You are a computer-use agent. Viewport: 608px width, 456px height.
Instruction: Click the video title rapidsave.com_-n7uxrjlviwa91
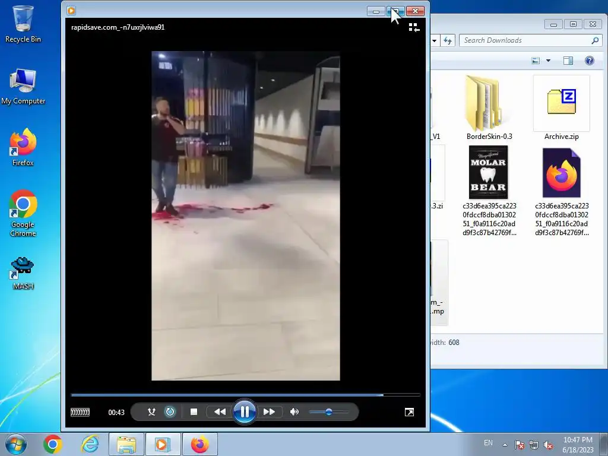coord(118,27)
